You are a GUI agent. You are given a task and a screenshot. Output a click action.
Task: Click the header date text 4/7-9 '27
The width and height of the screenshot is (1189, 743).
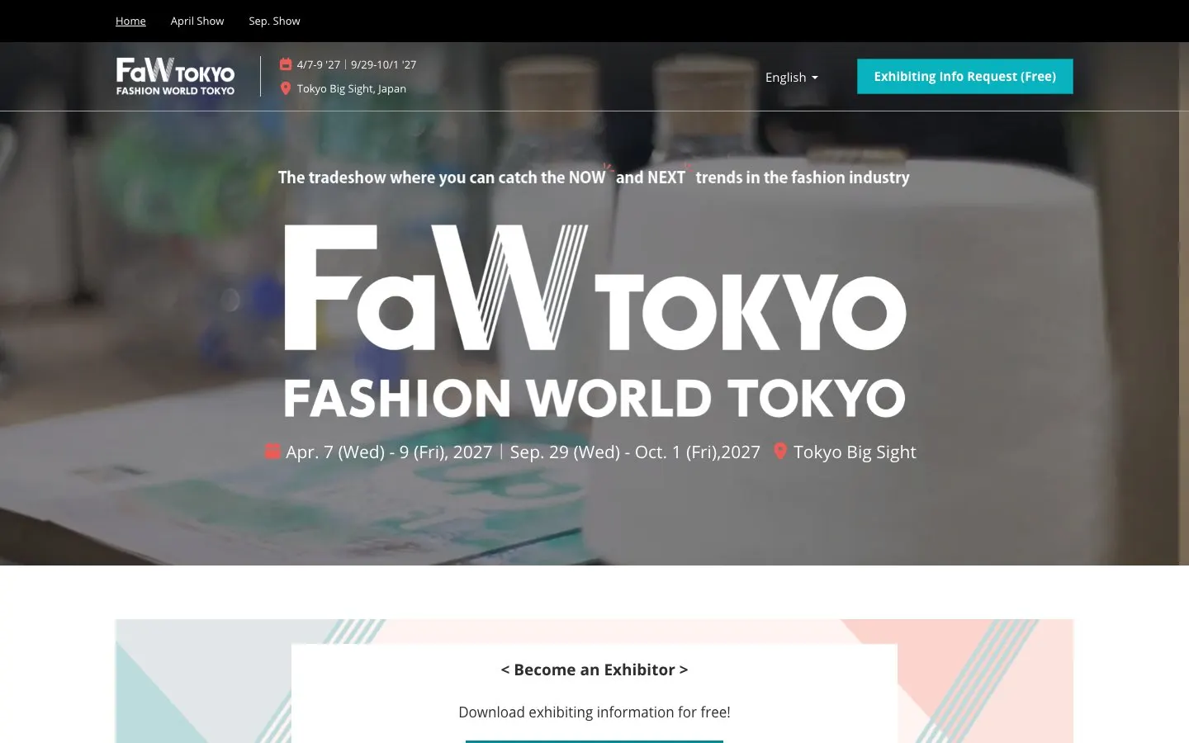coord(319,64)
